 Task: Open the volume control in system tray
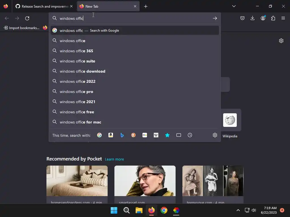[253, 210]
